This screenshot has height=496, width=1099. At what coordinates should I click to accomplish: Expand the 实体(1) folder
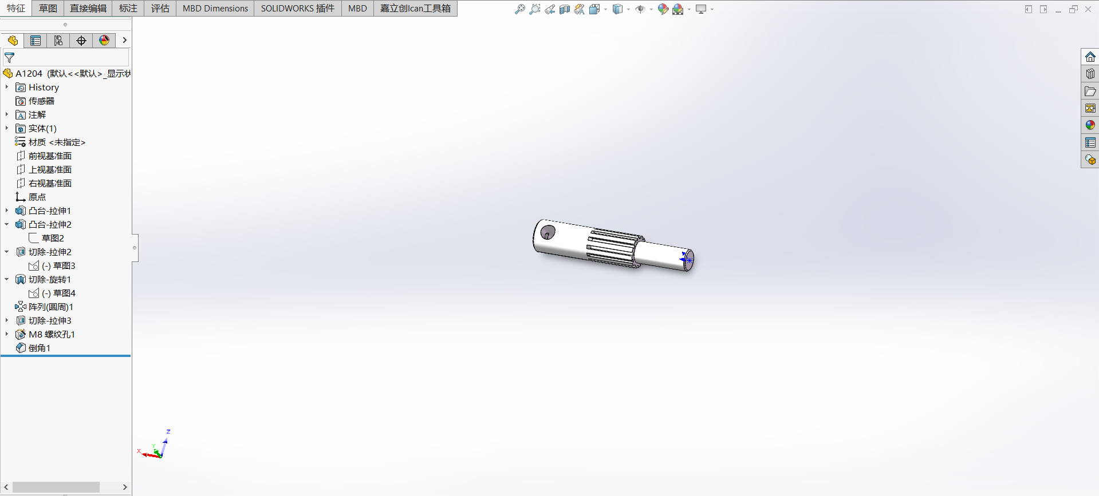[7, 129]
